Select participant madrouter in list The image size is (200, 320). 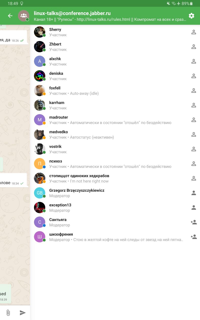115,120
